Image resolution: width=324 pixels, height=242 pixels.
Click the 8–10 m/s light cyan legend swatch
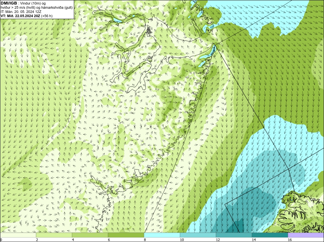coord(162,235)
